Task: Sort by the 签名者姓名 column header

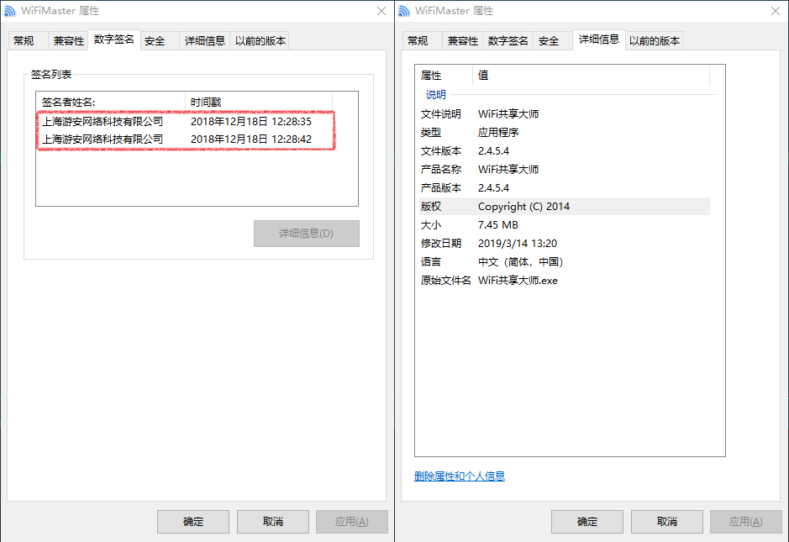Action: [x=109, y=102]
